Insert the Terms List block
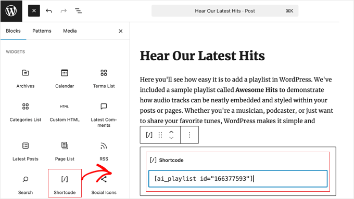 click(104, 79)
